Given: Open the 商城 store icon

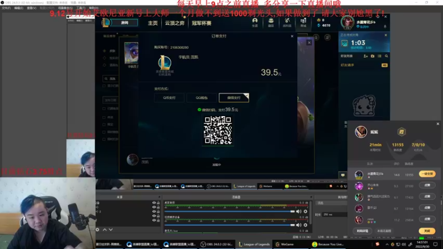Looking at the screenshot, I should (x=303, y=22).
